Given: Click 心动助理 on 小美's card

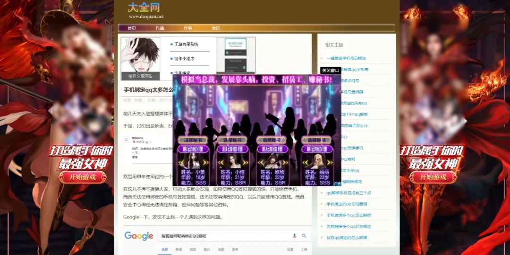Looking at the screenshot, I should (x=194, y=149).
